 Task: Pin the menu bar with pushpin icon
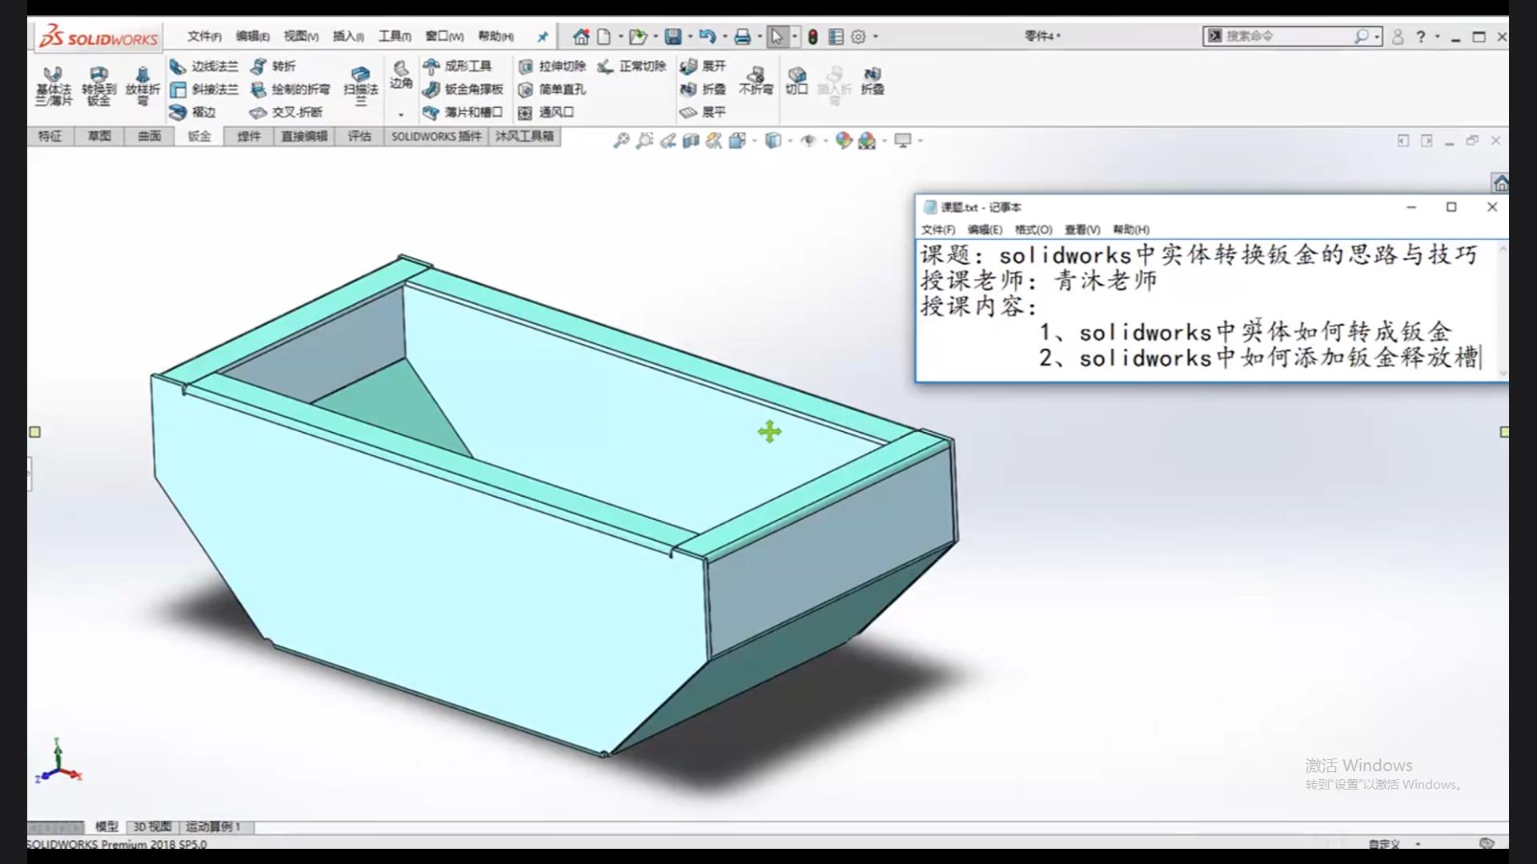tap(543, 37)
